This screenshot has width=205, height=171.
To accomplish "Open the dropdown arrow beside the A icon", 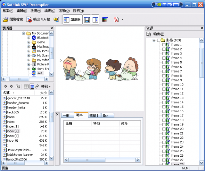I will tap(122, 19).
